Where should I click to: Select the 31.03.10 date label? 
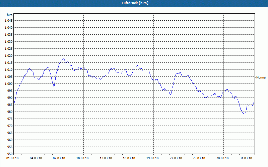point(246,158)
